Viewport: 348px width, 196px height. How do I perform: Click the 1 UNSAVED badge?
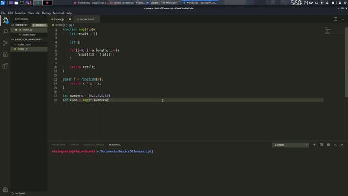point(40,25)
